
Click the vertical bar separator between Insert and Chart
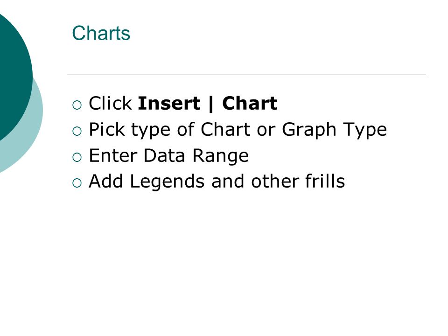(211, 104)
